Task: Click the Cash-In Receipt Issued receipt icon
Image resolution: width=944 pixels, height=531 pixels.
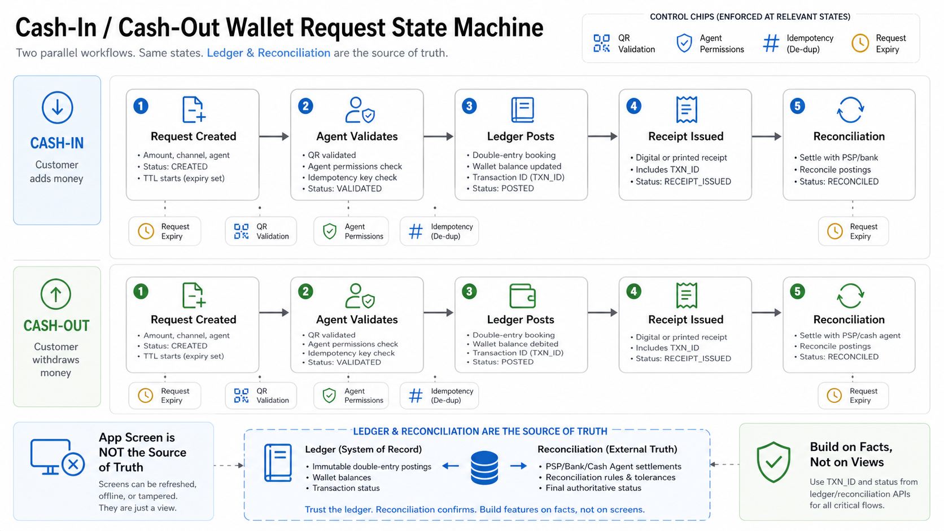Action: (x=687, y=109)
